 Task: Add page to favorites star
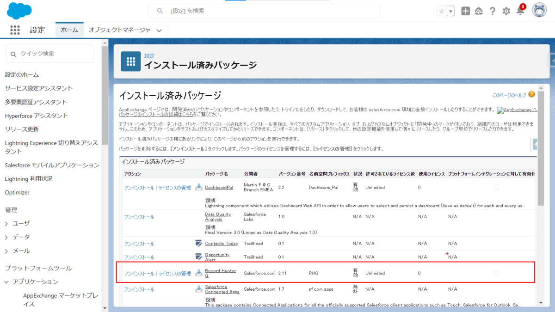coord(441,11)
